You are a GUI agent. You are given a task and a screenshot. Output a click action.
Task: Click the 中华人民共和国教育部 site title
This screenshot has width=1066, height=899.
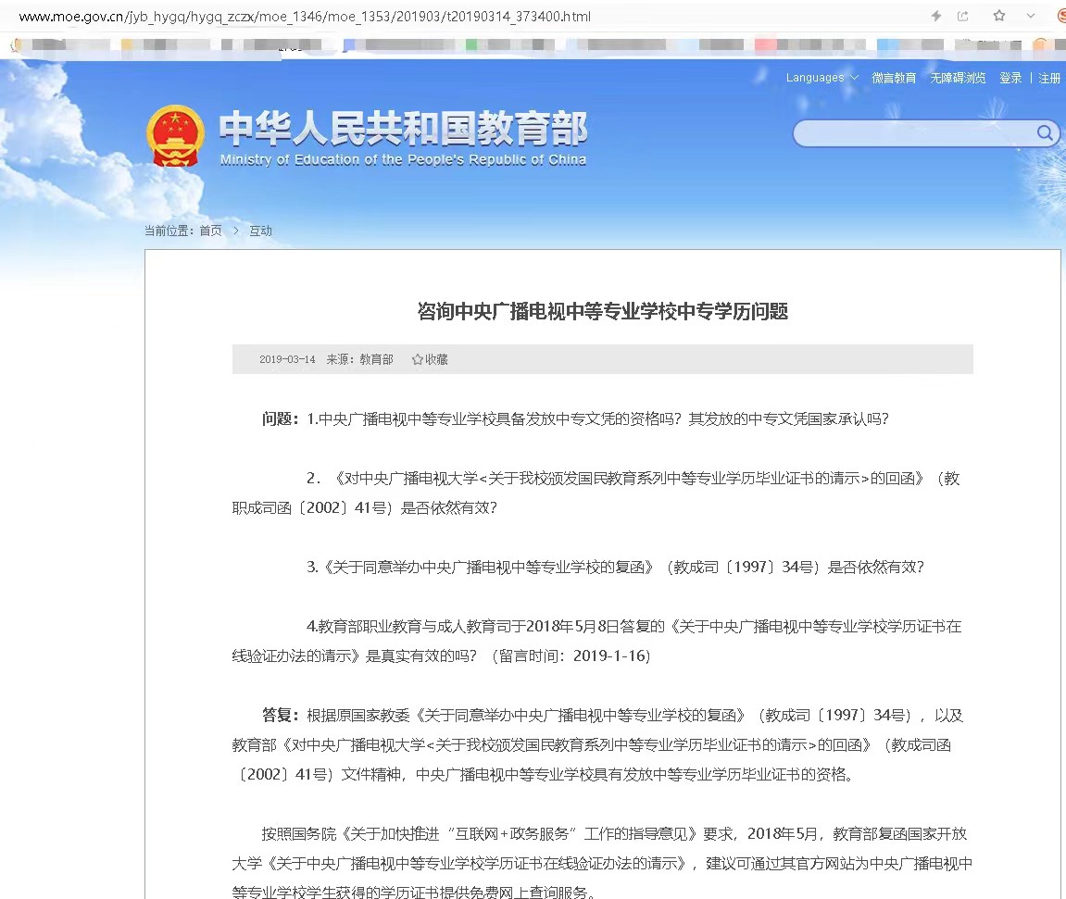point(403,128)
